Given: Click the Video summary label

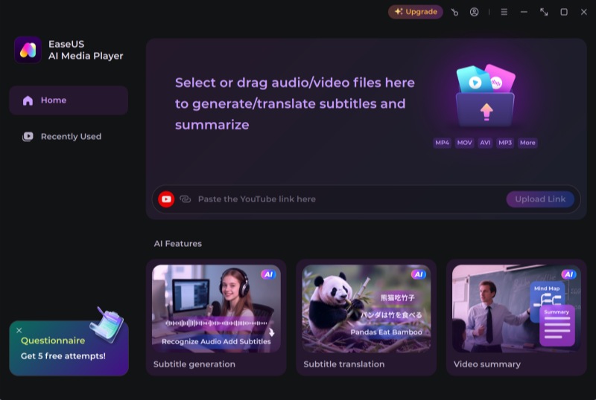Looking at the screenshot, I should tap(487, 364).
